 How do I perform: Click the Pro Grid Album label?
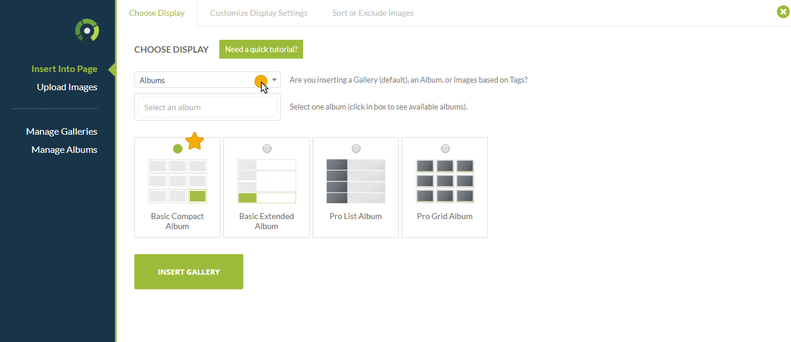coord(445,216)
